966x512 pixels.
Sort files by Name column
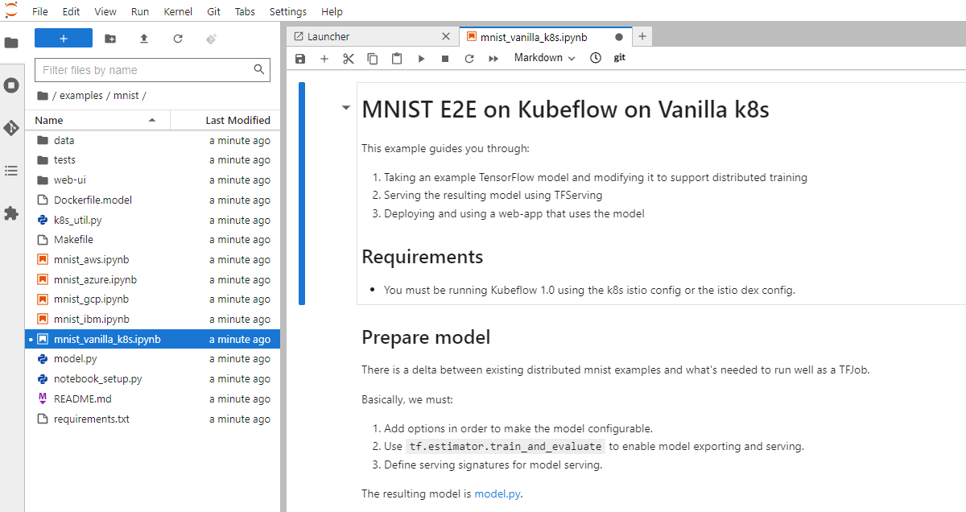97,120
